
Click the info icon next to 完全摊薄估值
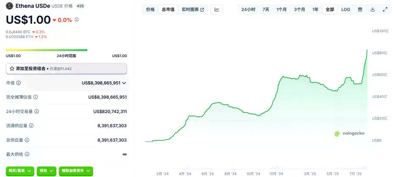(36, 97)
